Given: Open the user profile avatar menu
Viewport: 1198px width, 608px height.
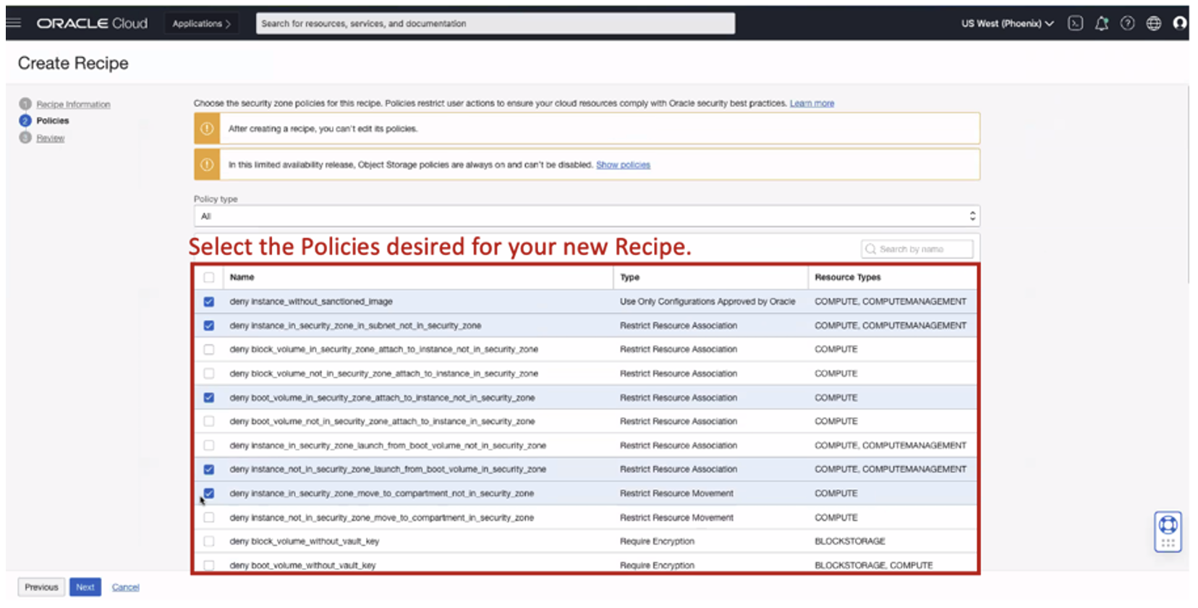Looking at the screenshot, I should click(1180, 23).
